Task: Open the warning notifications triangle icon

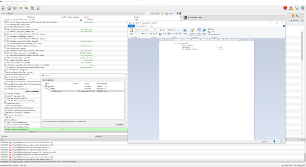Action: [x=291, y=8]
